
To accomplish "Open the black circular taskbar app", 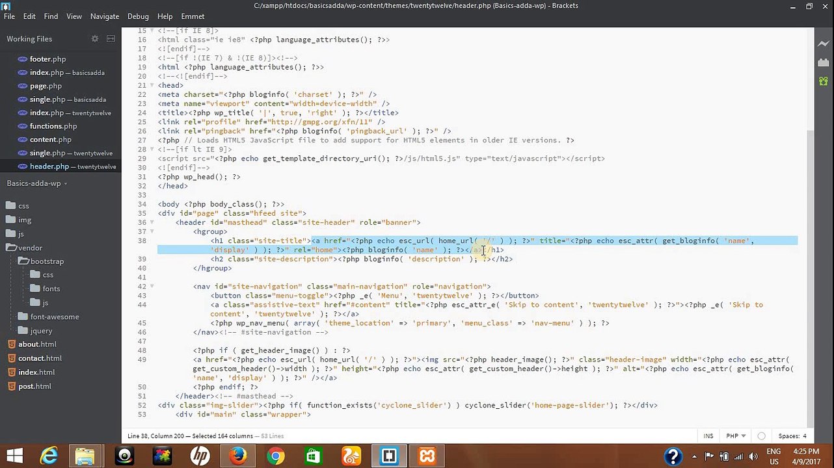I will (124, 456).
